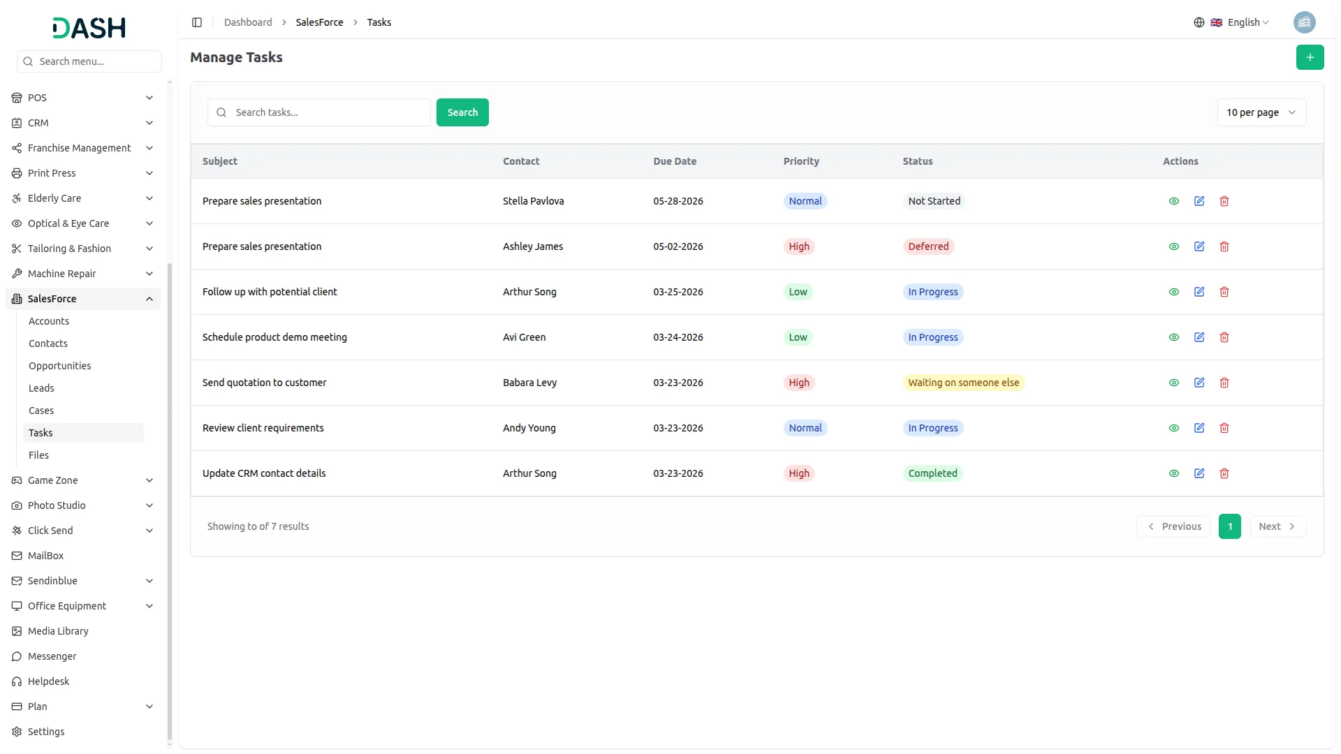
Task: Expand the Elderly Care menu
Action: coord(82,198)
